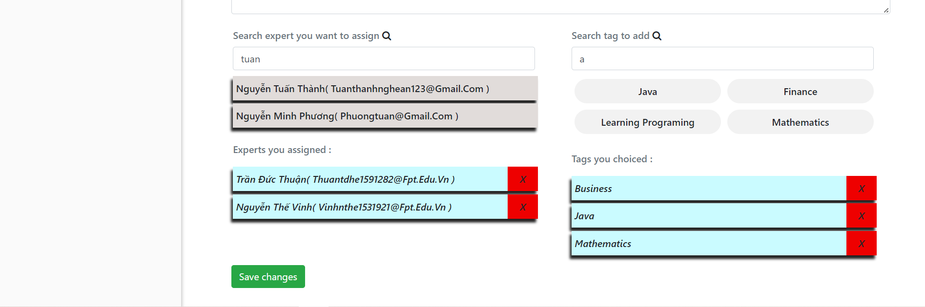Click the textarea resize handle corner
925x307 pixels.
click(886, 10)
